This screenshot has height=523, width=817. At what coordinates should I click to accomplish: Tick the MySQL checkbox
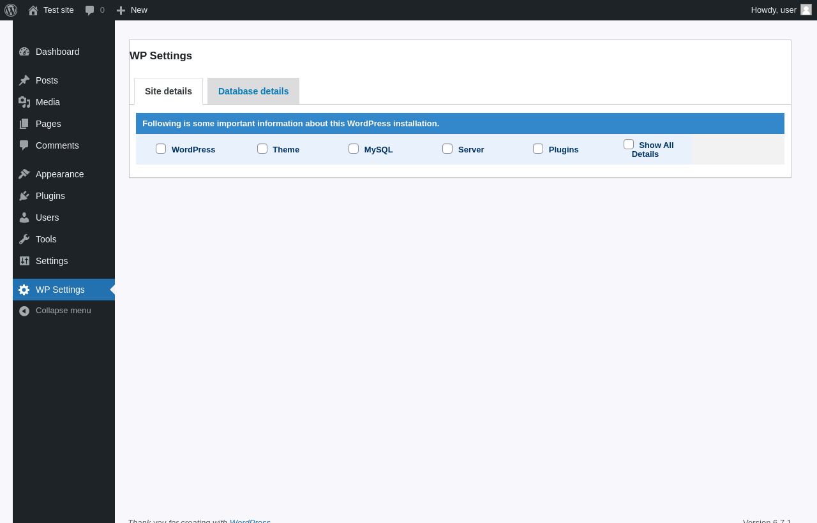(354, 149)
